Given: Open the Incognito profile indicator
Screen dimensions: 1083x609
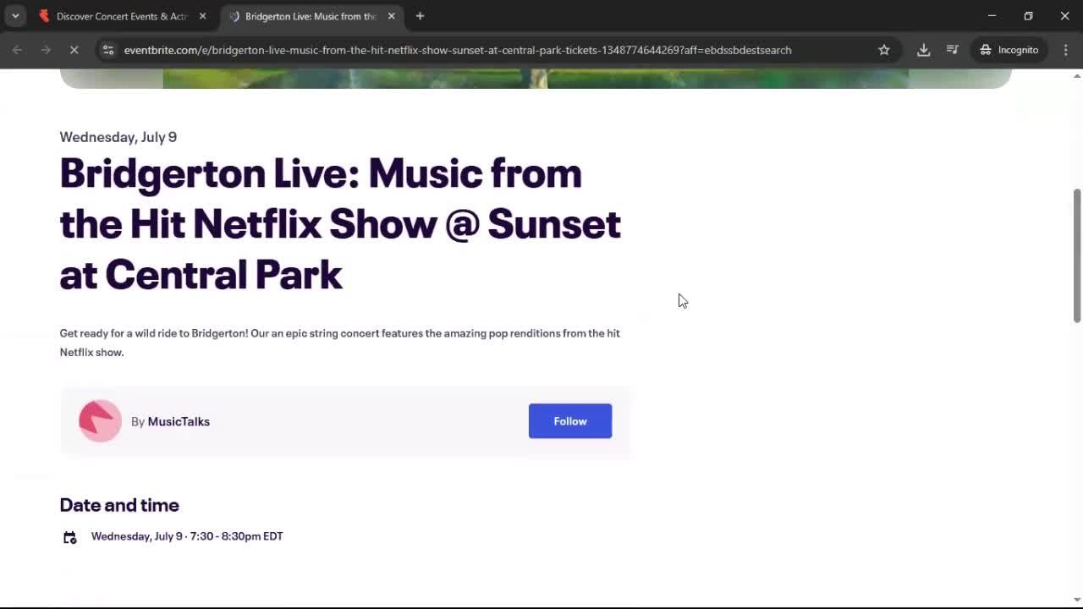Looking at the screenshot, I should [x=1009, y=50].
